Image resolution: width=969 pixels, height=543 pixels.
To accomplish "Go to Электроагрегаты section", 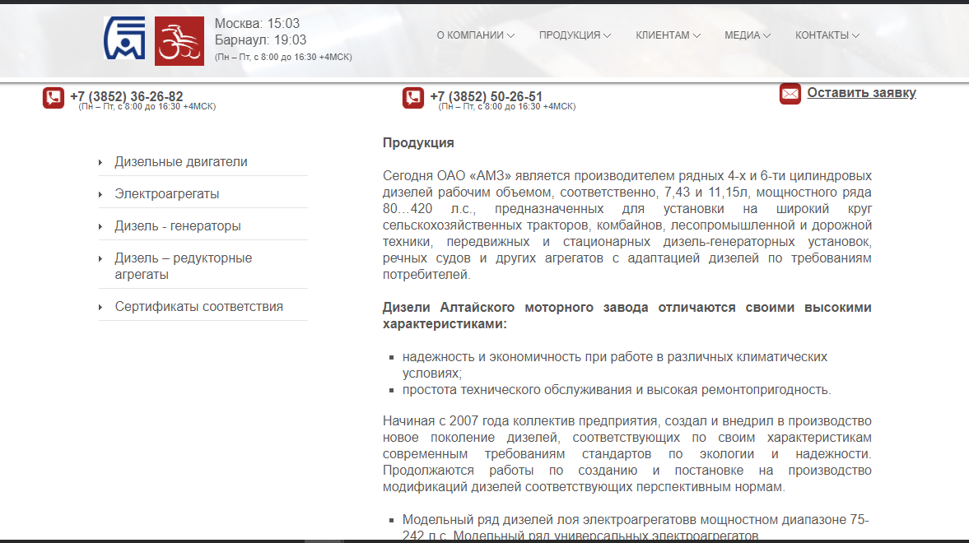I will point(167,194).
